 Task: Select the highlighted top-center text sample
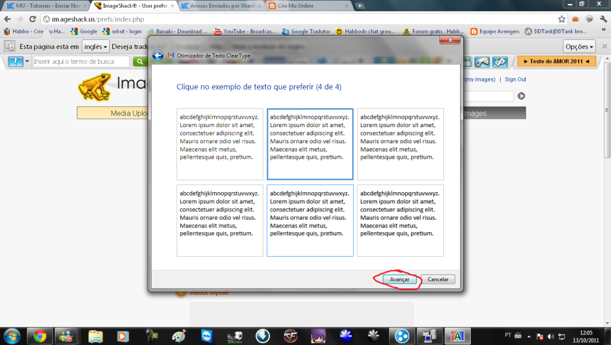[x=310, y=143]
